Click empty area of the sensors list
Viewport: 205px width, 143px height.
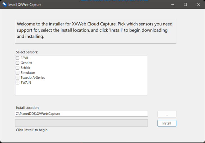click(81, 90)
